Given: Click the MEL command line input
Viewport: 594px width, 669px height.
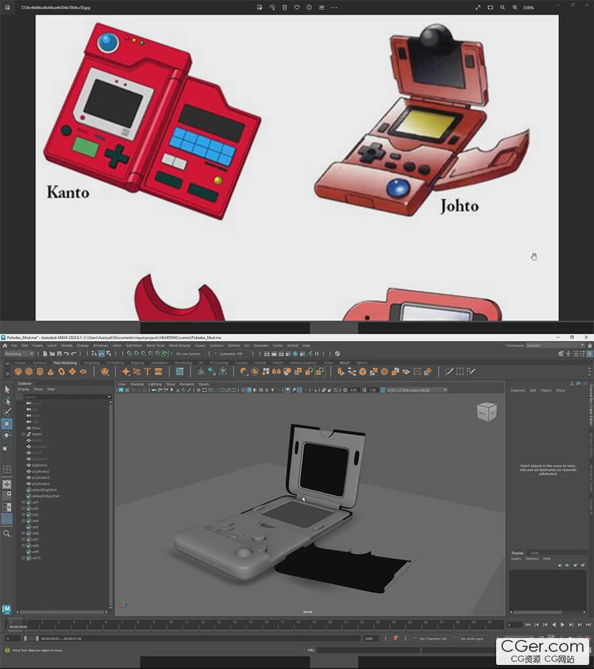Looking at the screenshot, I should tap(367, 650).
